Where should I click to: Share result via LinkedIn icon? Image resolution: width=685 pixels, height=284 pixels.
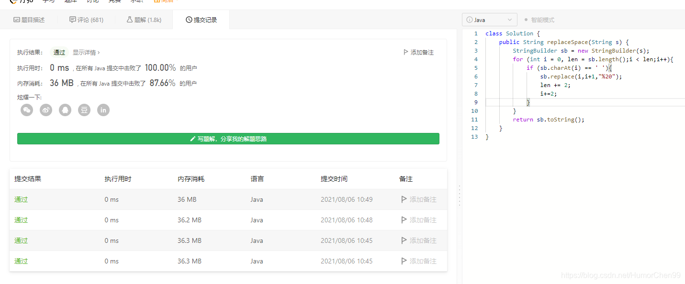pyautogui.click(x=103, y=110)
